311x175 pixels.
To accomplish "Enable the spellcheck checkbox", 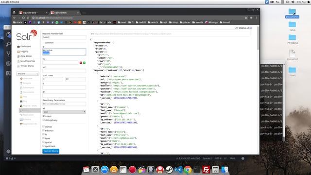I will 43,146.
